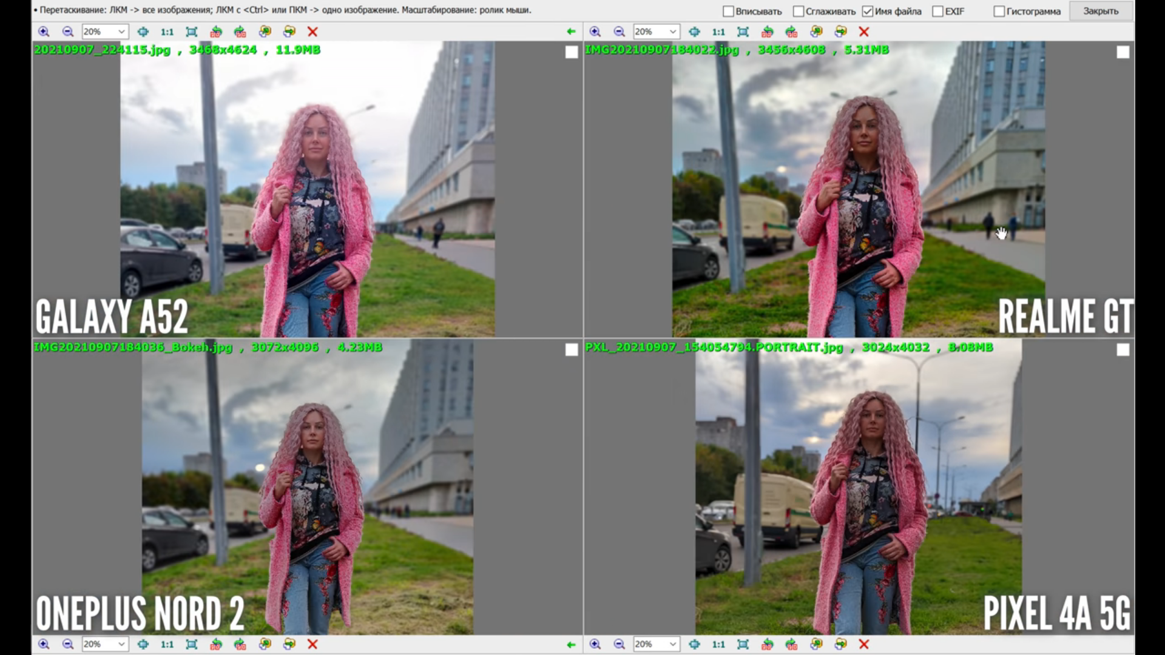Click green arrow in bottom-left toolbar
The width and height of the screenshot is (1165, 655).
pyautogui.click(x=571, y=644)
